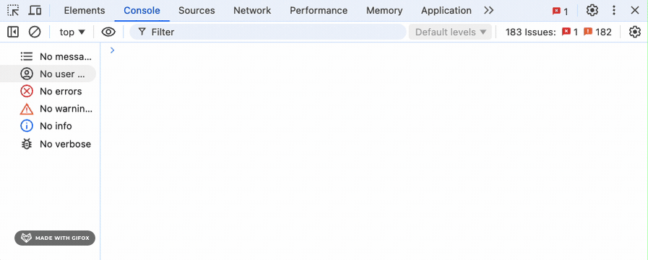Toggle the device toolbar icon
Screen dimensions: 648x260
click(35, 10)
